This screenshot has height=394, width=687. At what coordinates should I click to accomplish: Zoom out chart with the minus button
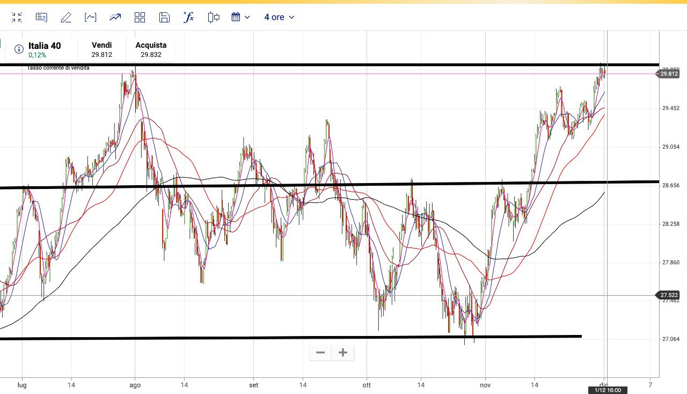click(320, 353)
